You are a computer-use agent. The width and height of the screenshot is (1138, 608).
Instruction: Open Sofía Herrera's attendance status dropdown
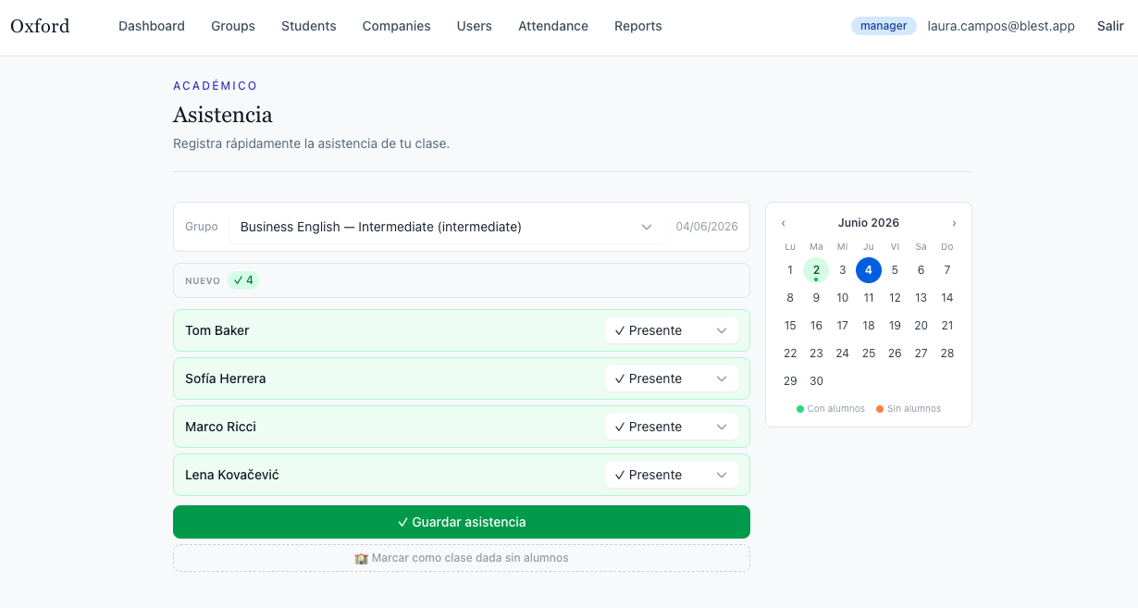click(672, 378)
